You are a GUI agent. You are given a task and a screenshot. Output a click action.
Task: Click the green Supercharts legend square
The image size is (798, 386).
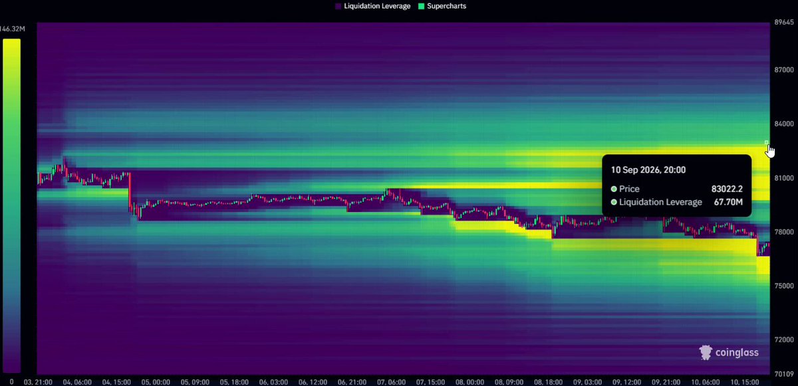point(420,6)
